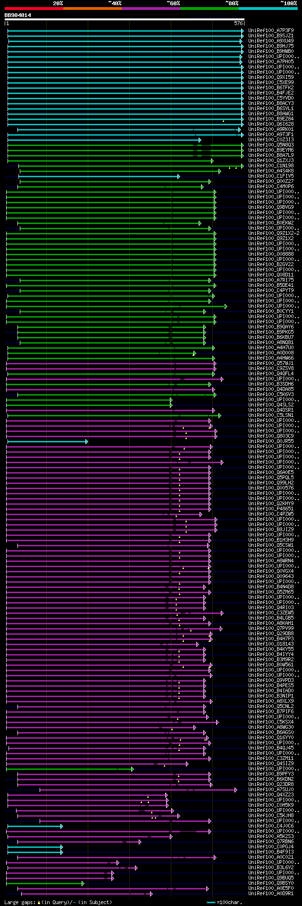Select the UniRef100_B2GV22 label
Screen dimensions: 302x906
[x=271, y=264]
